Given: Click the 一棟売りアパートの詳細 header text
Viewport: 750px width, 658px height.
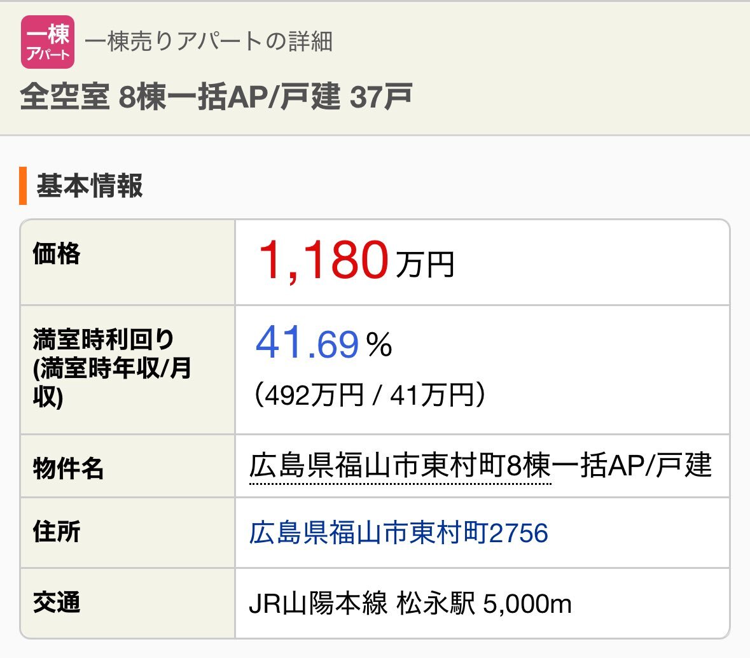Looking at the screenshot, I should tap(209, 41).
